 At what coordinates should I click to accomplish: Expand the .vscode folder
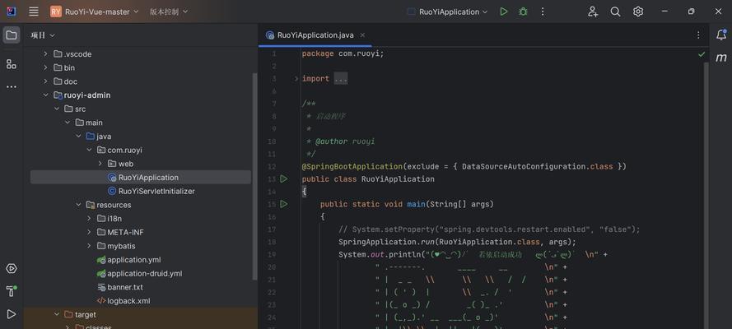pyautogui.click(x=46, y=54)
